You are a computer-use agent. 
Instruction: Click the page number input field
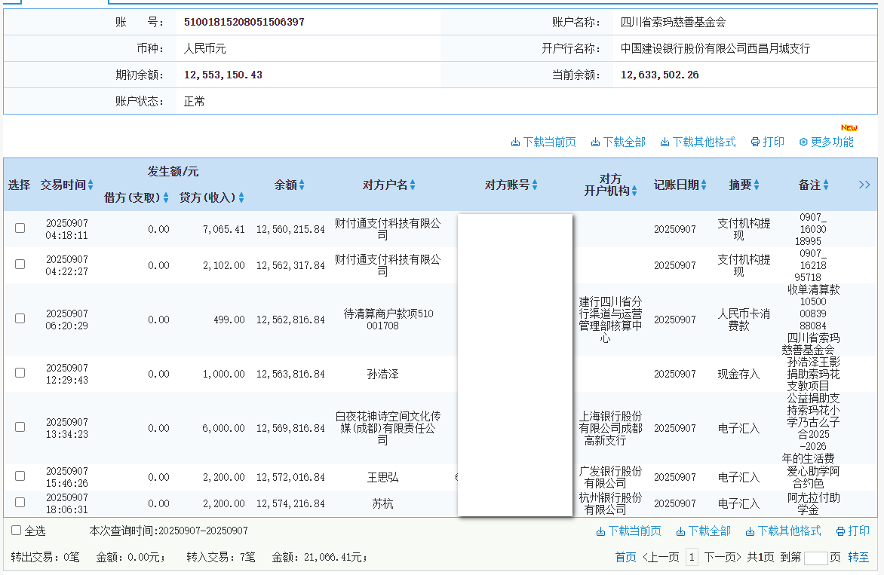pos(815,558)
